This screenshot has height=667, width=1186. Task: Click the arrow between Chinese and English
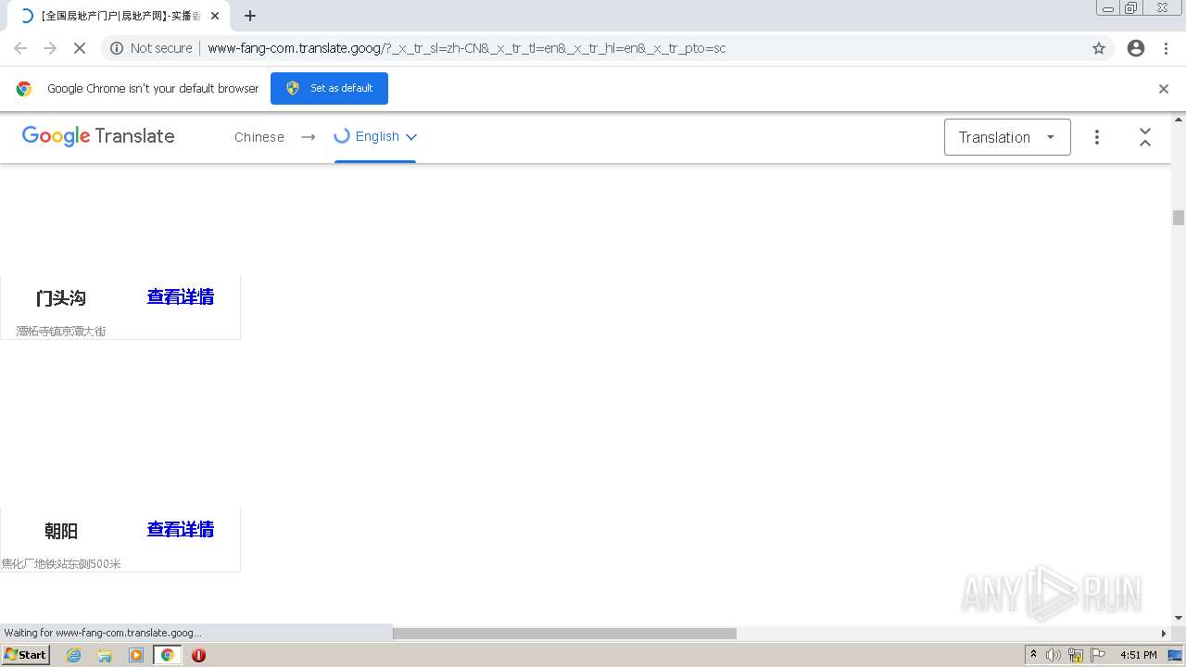point(309,137)
